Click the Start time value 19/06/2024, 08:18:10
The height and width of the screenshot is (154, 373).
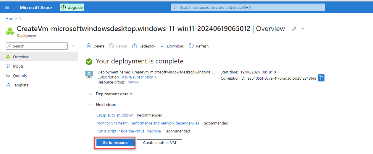[257, 72]
